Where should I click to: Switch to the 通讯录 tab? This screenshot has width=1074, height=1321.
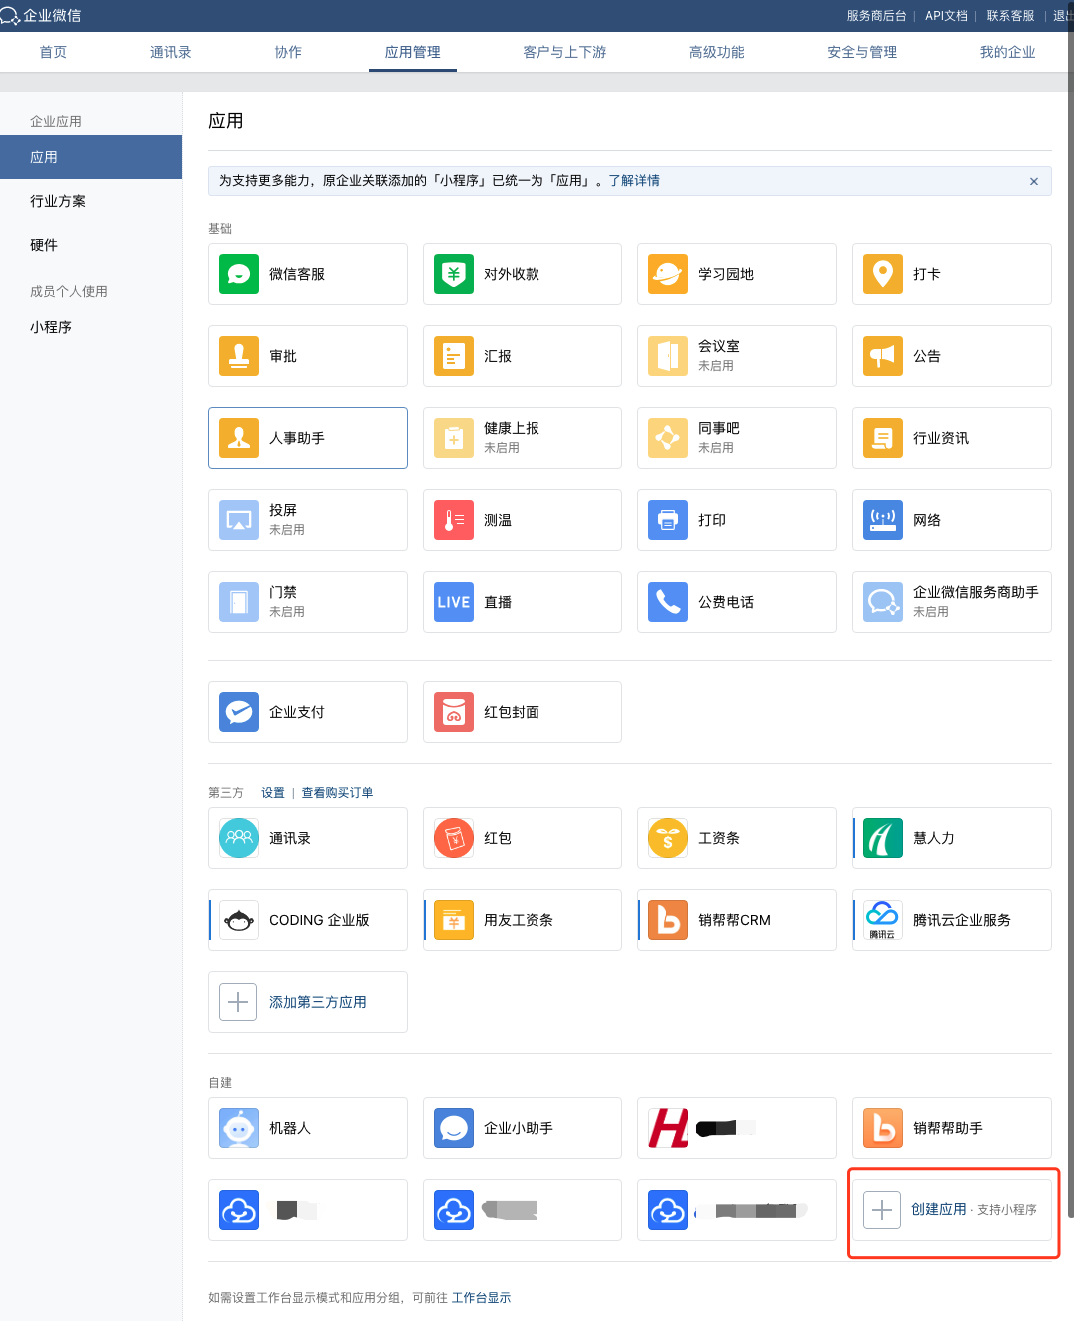[x=170, y=52]
